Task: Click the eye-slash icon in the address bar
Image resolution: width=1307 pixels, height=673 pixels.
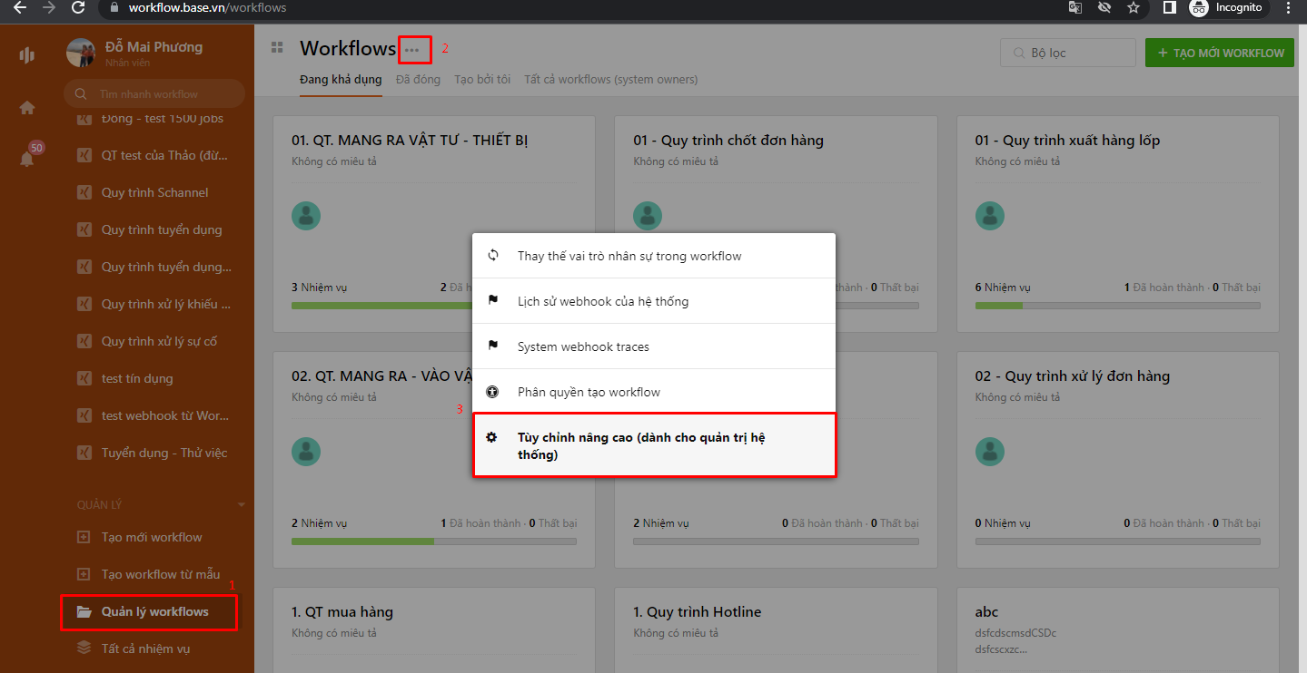Action: click(x=1104, y=7)
